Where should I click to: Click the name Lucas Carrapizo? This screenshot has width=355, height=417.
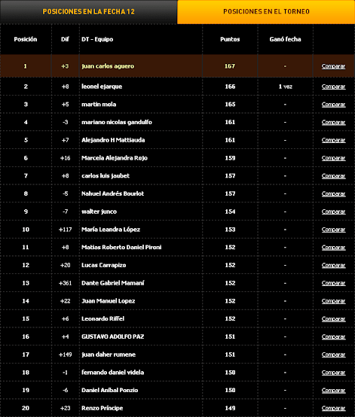(103, 265)
